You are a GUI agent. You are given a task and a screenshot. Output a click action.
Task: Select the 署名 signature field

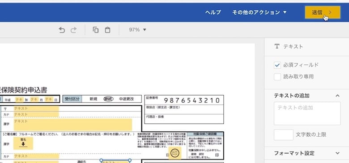point(23,143)
